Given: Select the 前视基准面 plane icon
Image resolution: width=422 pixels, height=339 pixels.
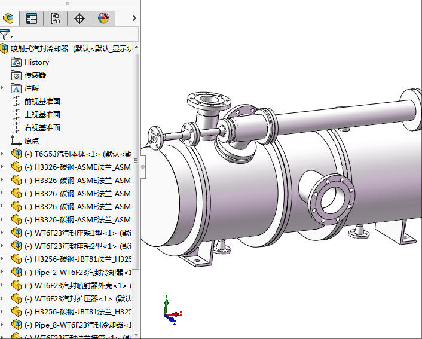Looking at the screenshot, I should click(x=16, y=101).
